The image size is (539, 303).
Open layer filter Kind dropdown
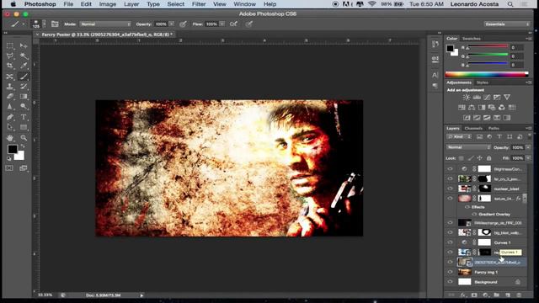[459, 136]
